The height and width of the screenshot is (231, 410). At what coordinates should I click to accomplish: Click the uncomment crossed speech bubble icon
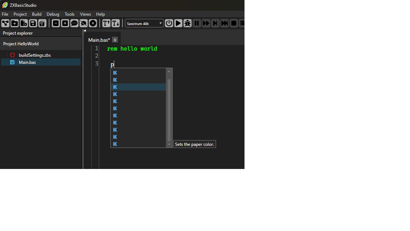coord(84,24)
